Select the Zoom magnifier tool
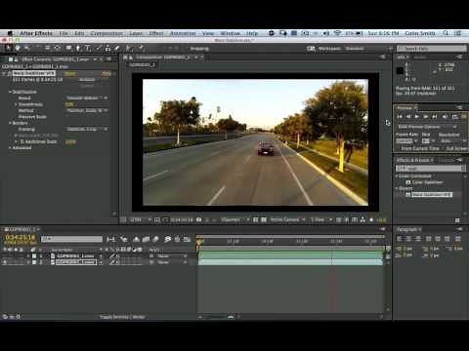 tap(26, 48)
